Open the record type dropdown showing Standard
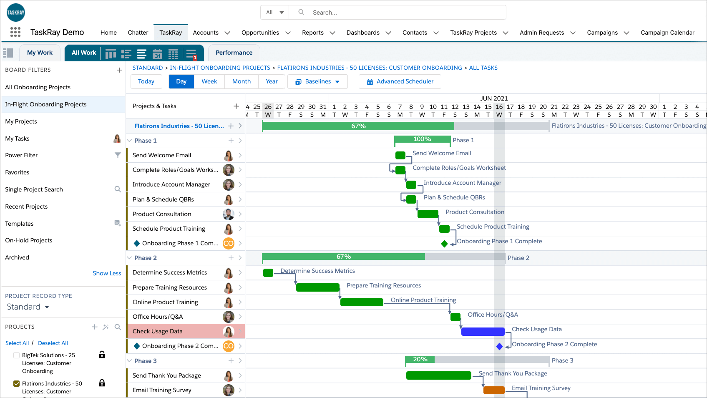707x398 pixels. (28, 307)
